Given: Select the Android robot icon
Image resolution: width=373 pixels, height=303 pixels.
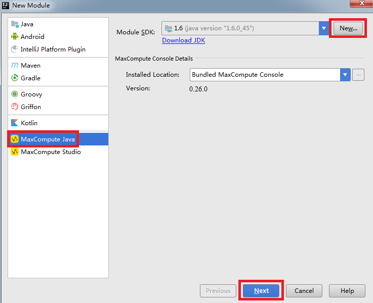Looking at the screenshot, I should click(15, 37).
